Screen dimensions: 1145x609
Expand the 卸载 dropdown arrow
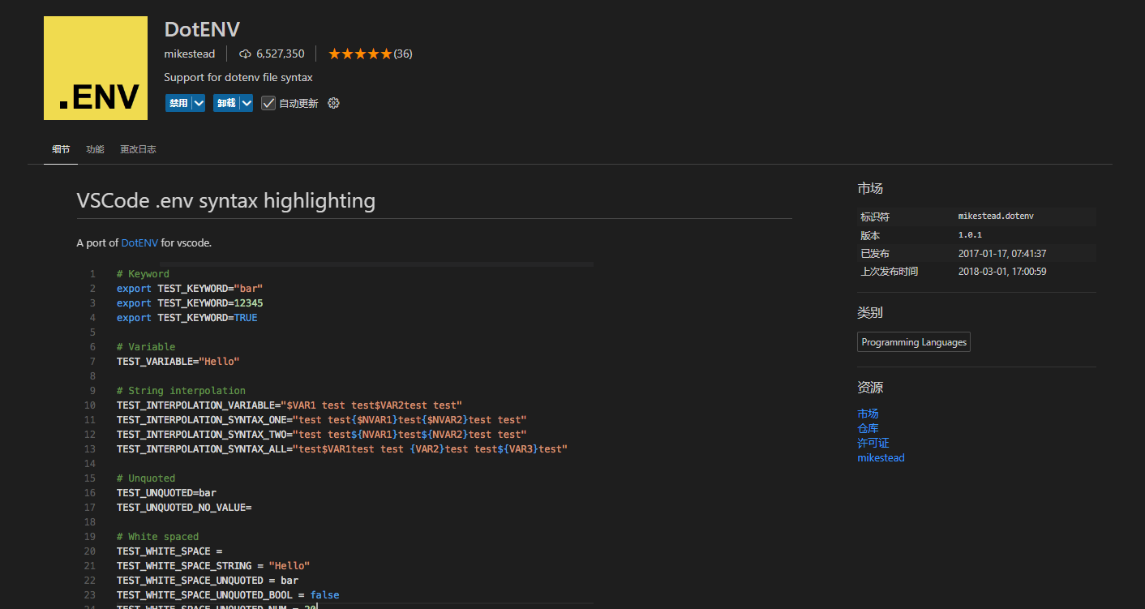click(x=247, y=103)
